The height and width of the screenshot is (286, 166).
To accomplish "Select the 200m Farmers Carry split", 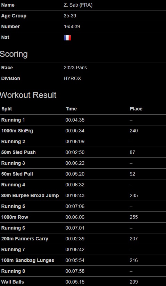I will (25, 239).
